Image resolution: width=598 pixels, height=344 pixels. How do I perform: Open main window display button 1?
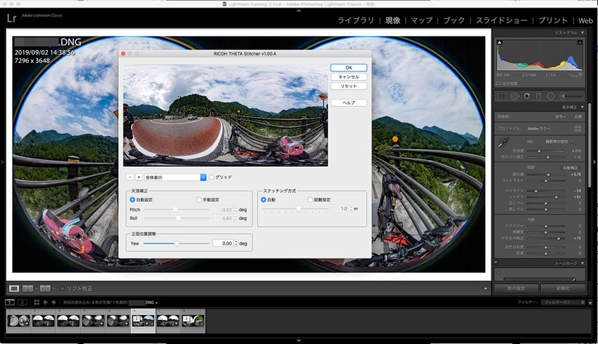click(10, 302)
